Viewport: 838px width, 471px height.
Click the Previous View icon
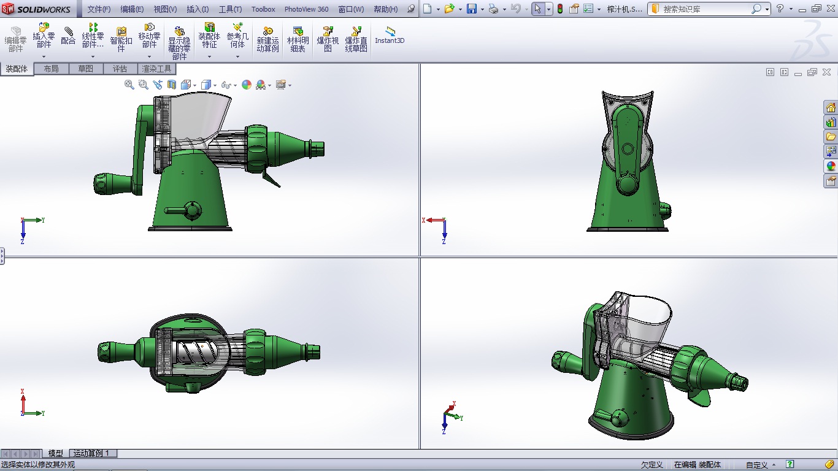pos(158,85)
